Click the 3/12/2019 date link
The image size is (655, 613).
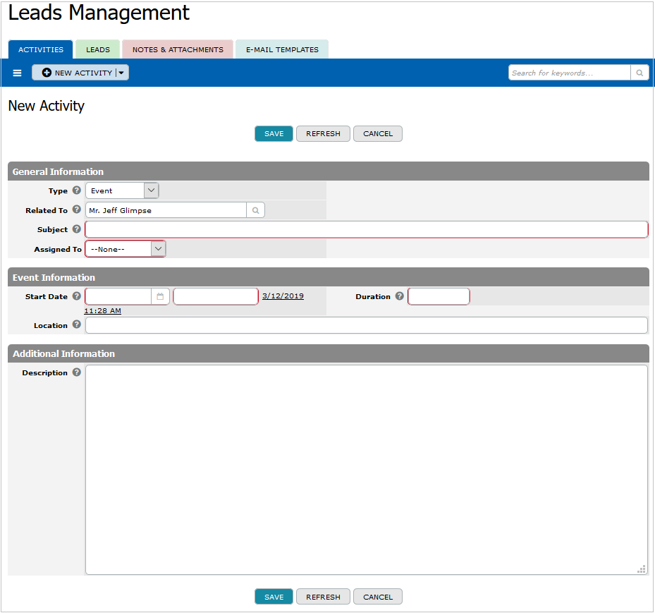283,296
